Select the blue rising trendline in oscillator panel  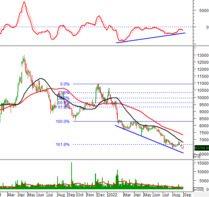[x=150, y=38]
